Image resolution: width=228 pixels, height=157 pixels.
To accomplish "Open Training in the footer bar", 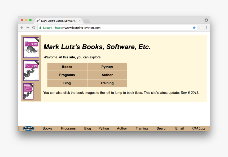I will 142,128.
